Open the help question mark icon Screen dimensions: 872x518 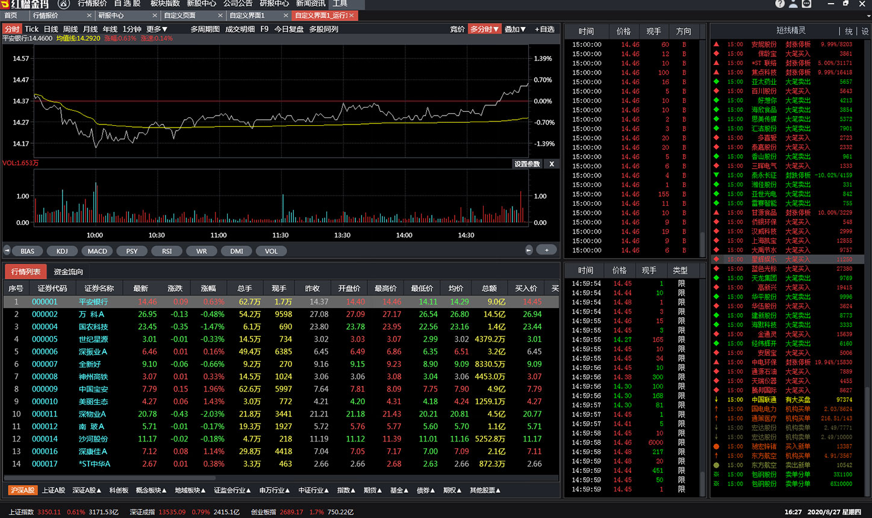point(780,4)
